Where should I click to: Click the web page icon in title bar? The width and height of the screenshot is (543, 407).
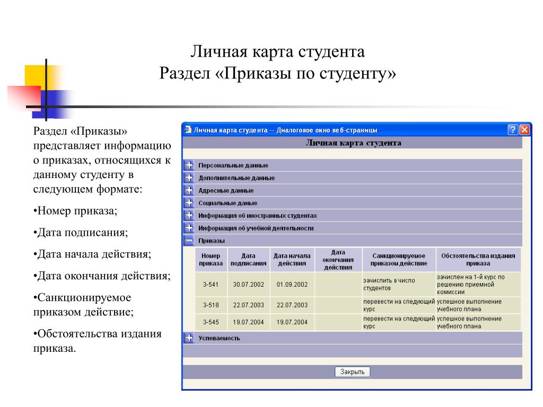point(188,130)
